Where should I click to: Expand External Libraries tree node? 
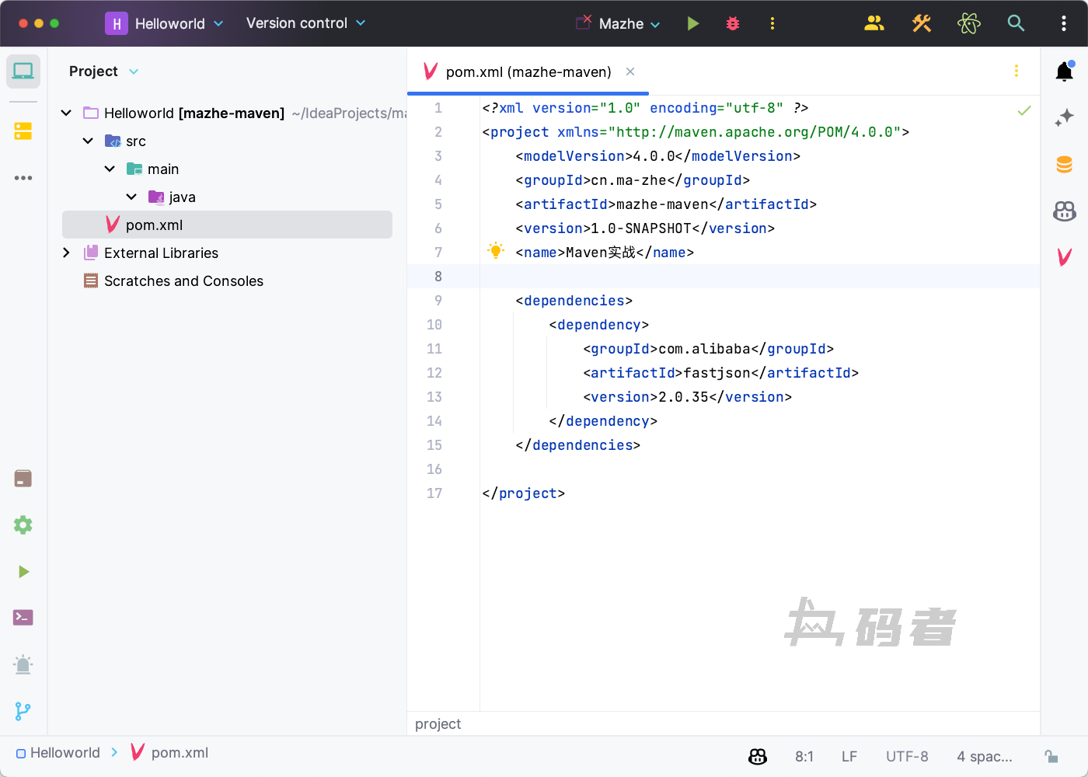coord(67,253)
